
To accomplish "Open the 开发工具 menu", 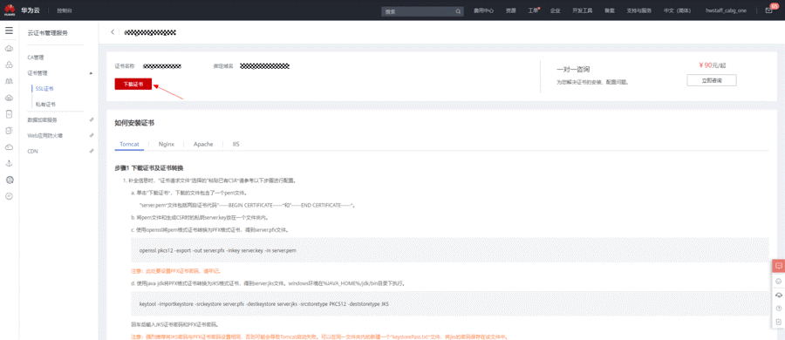I will (583, 10).
